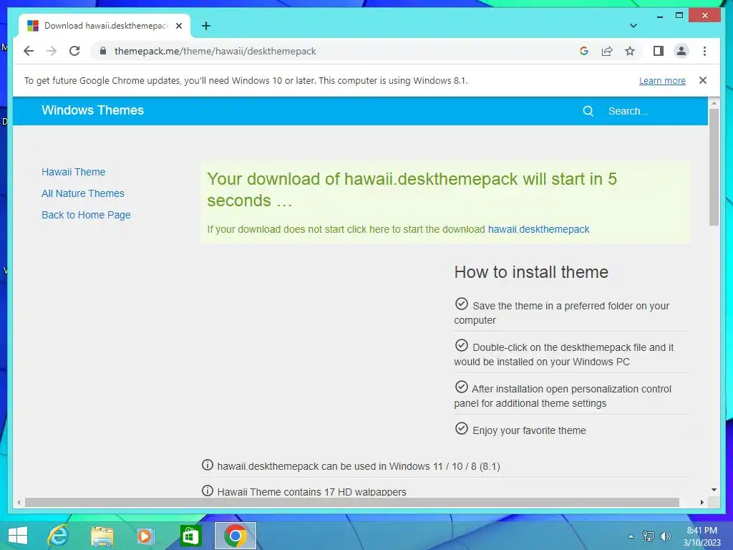
Task: Open File Explorer from the taskbar
Action: pos(102,536)
